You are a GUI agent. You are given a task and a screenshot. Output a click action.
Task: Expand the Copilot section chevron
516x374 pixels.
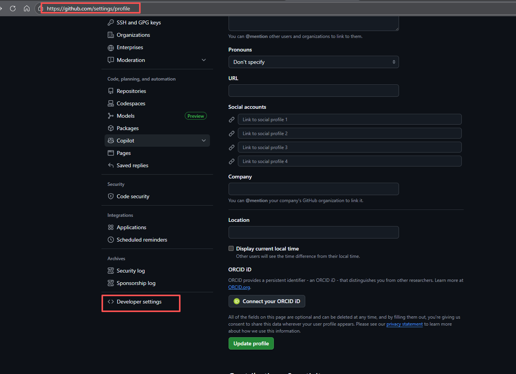click(204, 141)
